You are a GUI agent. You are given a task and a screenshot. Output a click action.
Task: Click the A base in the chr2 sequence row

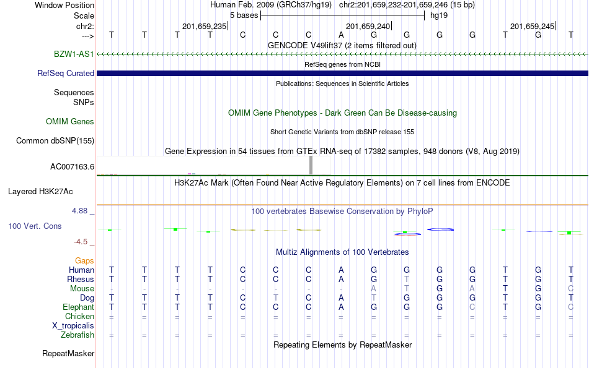point(341,35)
